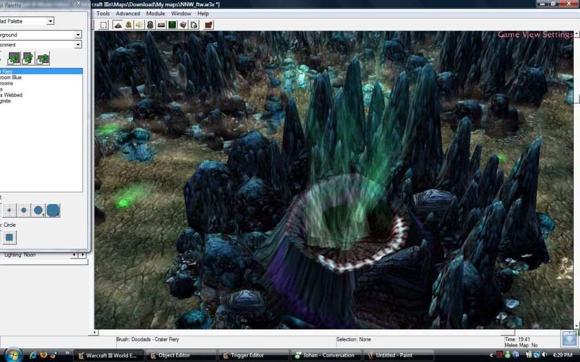Select the size 5 brush

[38, 210]
